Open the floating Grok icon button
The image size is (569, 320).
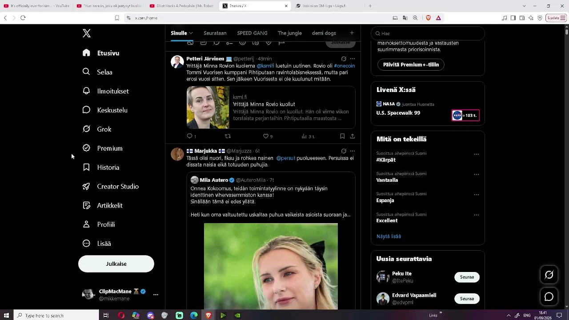[x=549, y=275]
